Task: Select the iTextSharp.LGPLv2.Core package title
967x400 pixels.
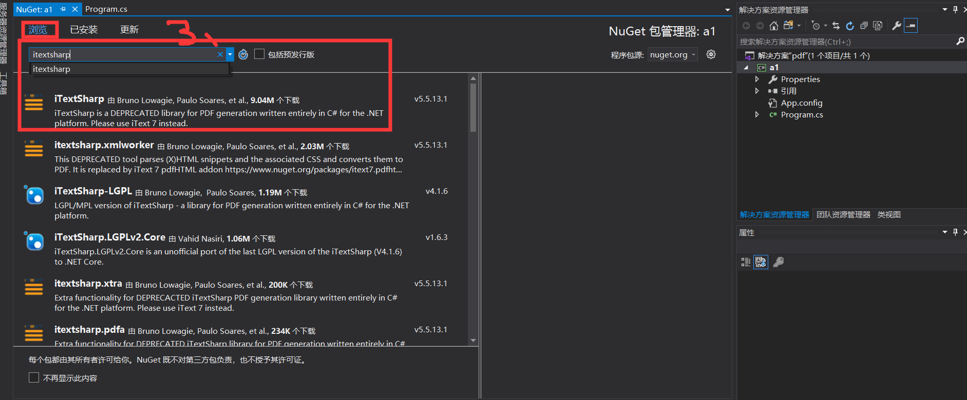Action: click(x=110, y=237)
